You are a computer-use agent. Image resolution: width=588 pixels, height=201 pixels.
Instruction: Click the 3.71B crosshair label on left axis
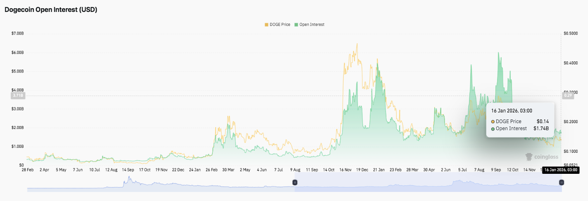coord(19,96)
